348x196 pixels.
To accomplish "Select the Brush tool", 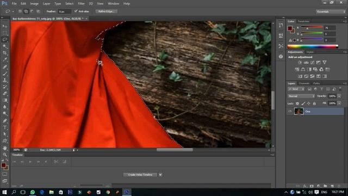I will (x=5, y=73).
